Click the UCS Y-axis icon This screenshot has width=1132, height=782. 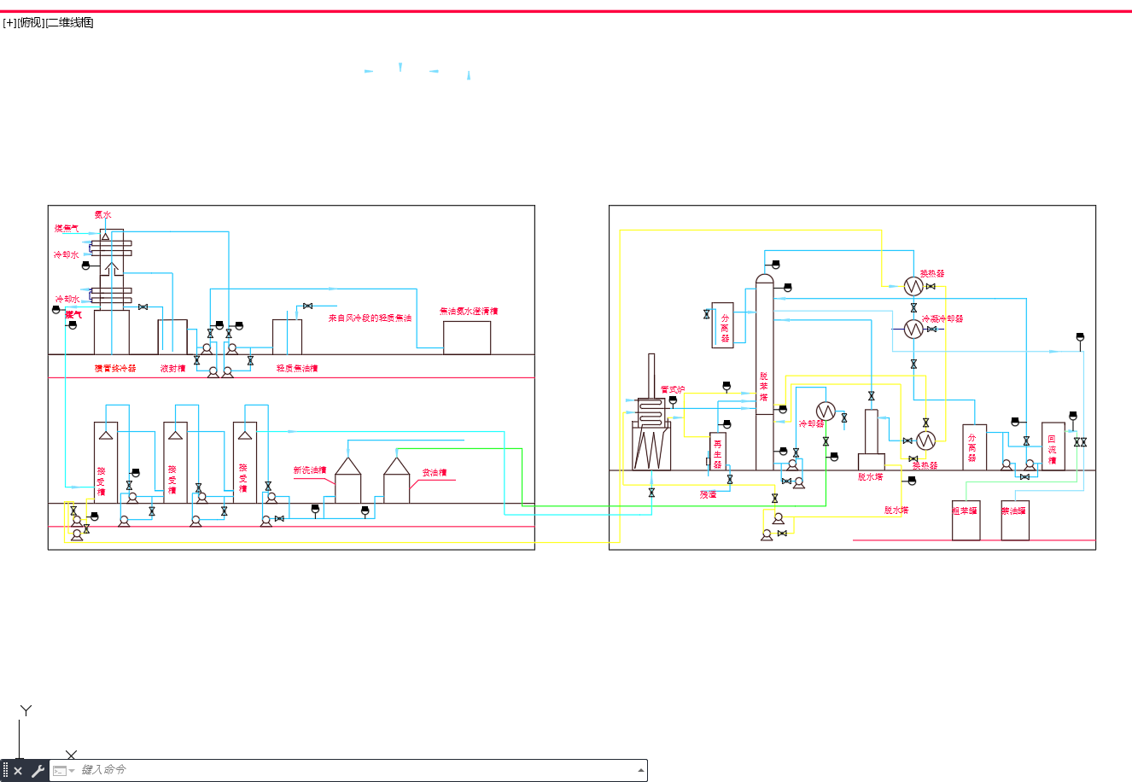(26, 710)
